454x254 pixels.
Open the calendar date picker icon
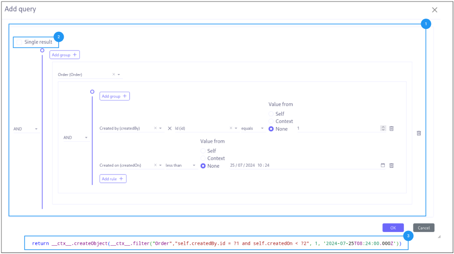point(383,165)
